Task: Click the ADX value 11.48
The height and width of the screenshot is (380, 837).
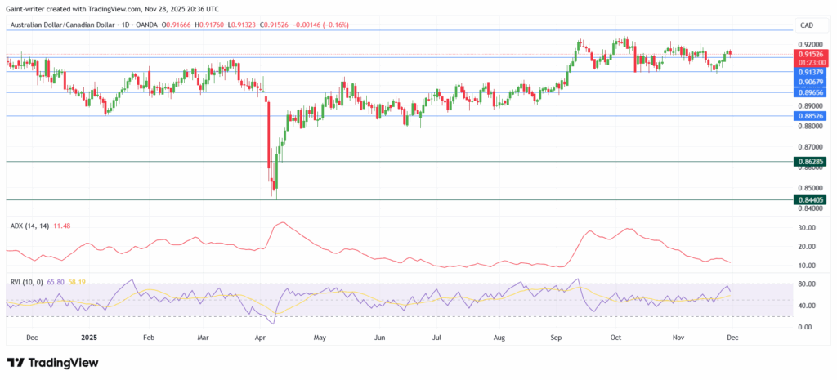Action: click(x=60, y=226)
